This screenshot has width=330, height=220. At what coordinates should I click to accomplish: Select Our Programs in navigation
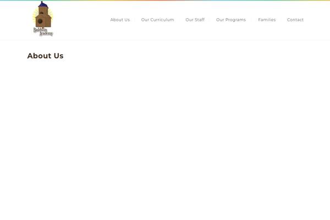click(x=231, y=20)
